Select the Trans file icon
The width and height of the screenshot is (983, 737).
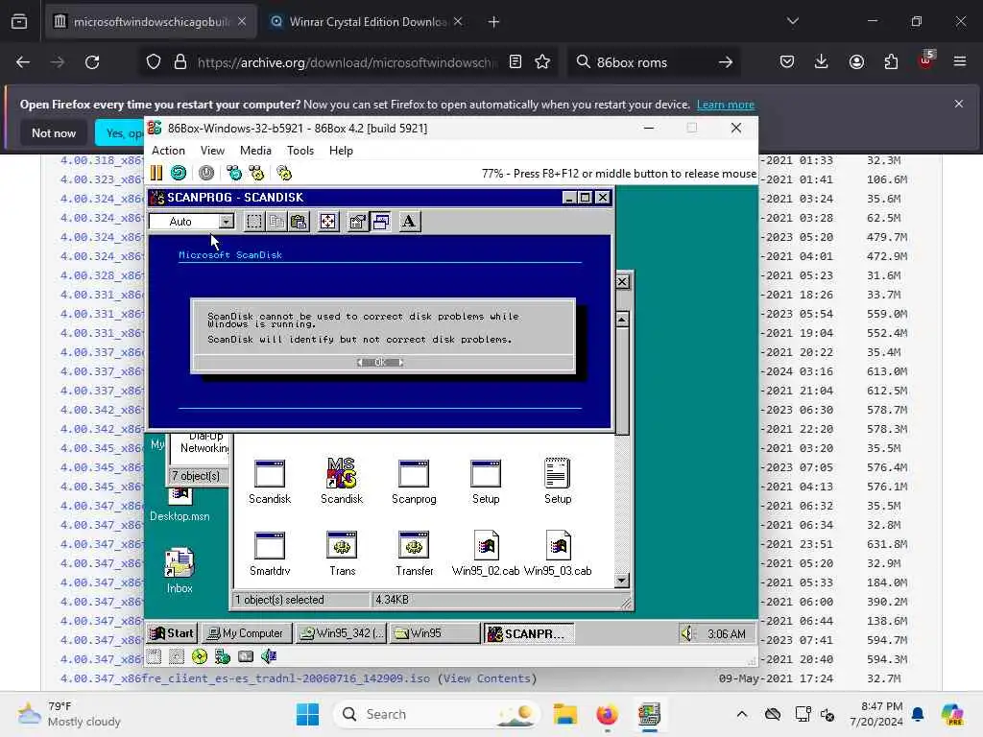(x=343, y=553)
